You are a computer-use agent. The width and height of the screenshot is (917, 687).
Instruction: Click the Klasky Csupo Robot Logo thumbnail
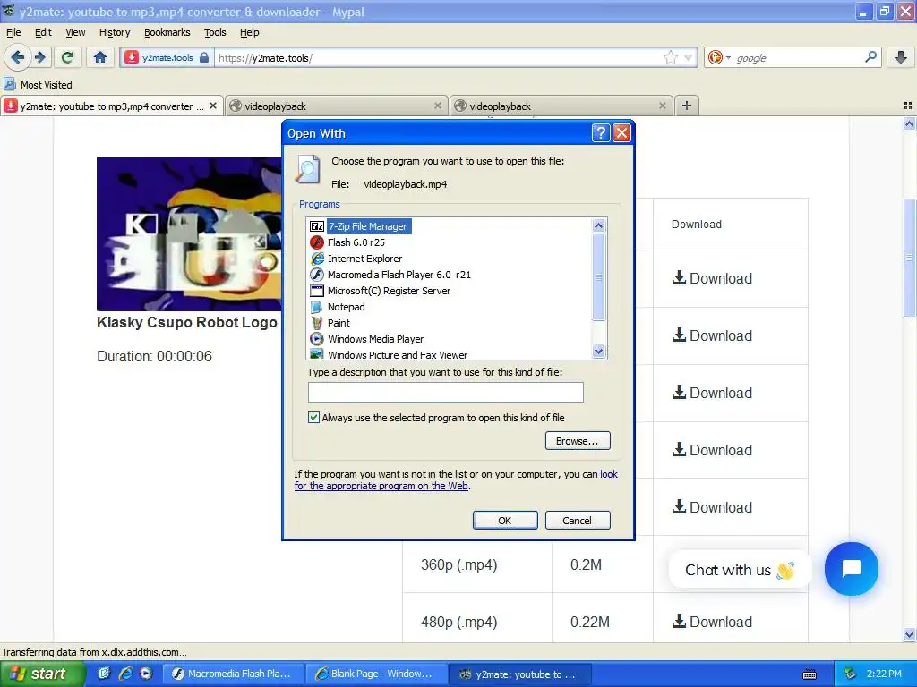(189, 233)
